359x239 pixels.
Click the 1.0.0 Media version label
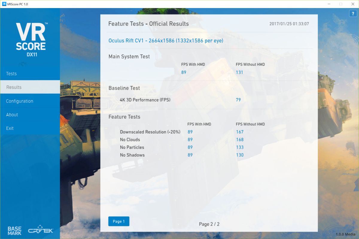click(x=346, y=235)
